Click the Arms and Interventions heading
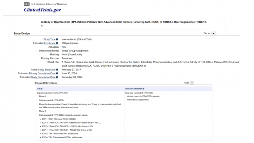254x143 pixels. (46, 83)
